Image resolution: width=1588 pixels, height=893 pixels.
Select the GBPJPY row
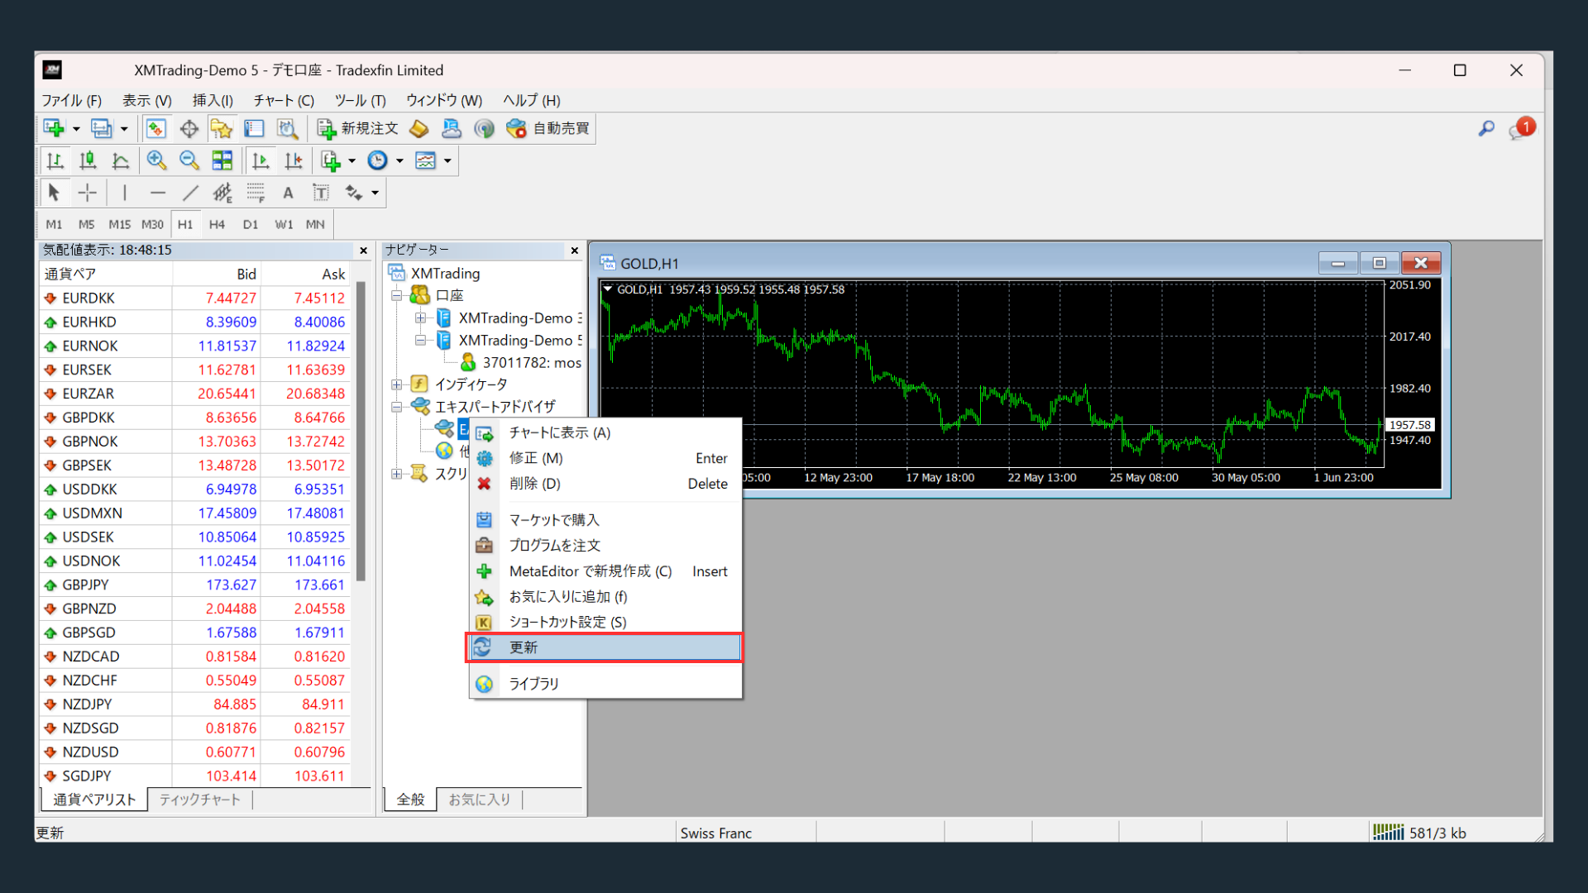(x=195, y=585)
